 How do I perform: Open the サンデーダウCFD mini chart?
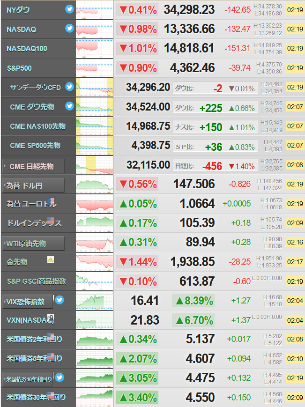click(x=95, y=88)
